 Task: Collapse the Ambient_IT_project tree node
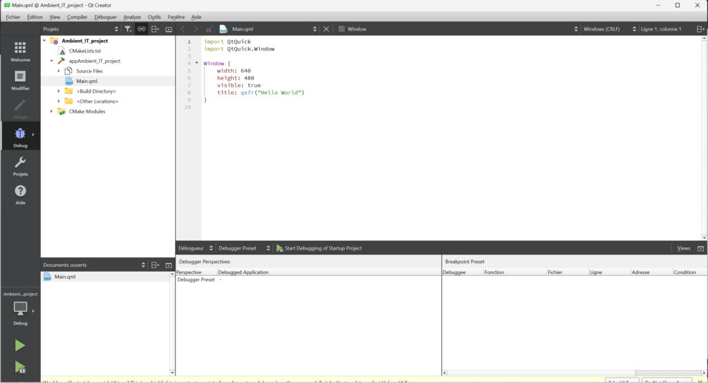coord(45,41)
